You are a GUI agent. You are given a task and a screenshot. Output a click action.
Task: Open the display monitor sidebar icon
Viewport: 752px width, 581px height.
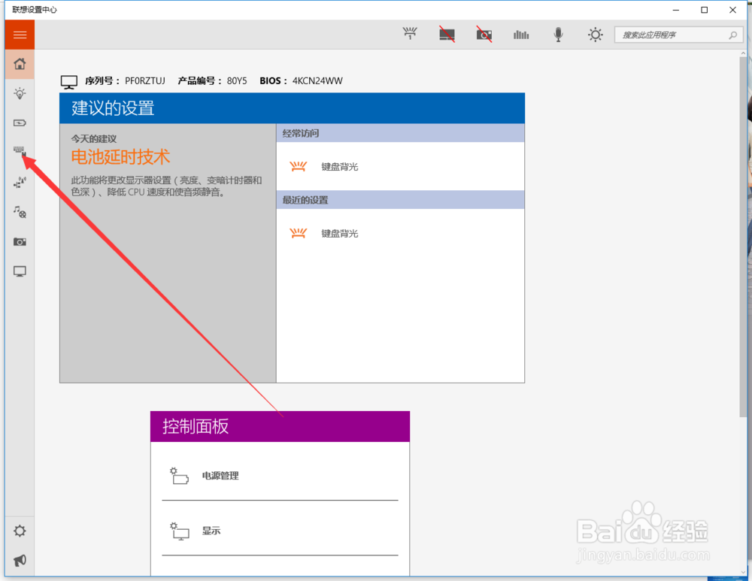coord(20,272)
